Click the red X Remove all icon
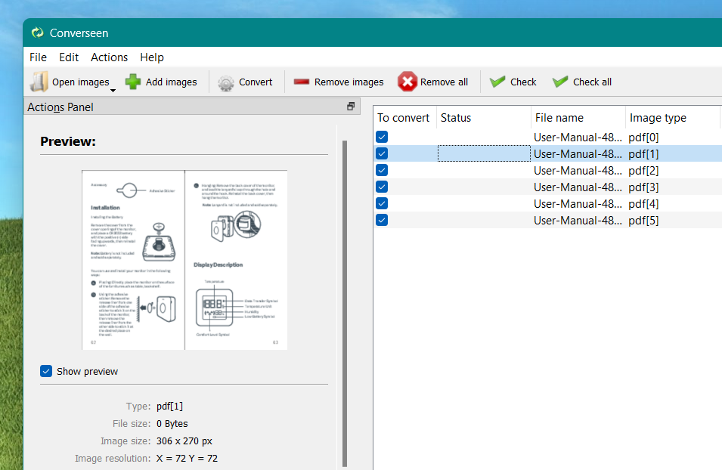This screenshot has height=470, width=722. 407,82
